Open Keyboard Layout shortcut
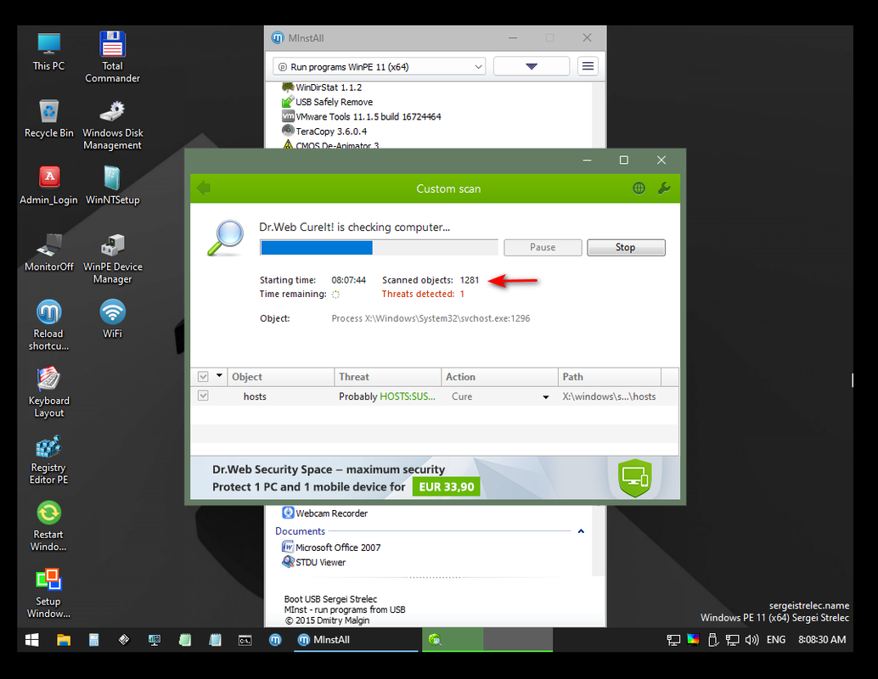This screenshot has height=679, width=878. click(x=48, y=392)
